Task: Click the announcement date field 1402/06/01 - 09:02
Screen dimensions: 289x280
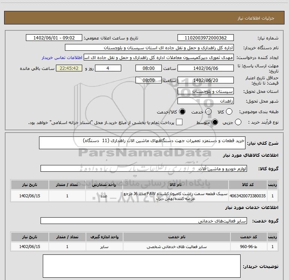Action: click(x=54, y=38)
